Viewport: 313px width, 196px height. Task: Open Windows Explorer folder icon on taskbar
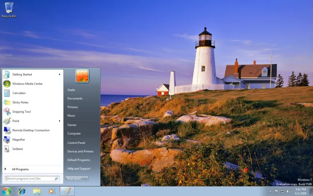[37, 191]
